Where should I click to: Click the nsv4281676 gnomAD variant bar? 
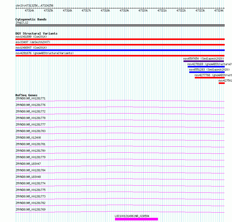tap(120, 56)
